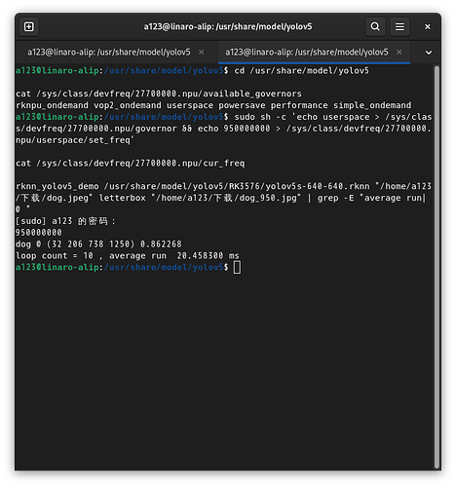Open the terminal search tool
The height and width of the screenshot is (487, 455).
375,26
